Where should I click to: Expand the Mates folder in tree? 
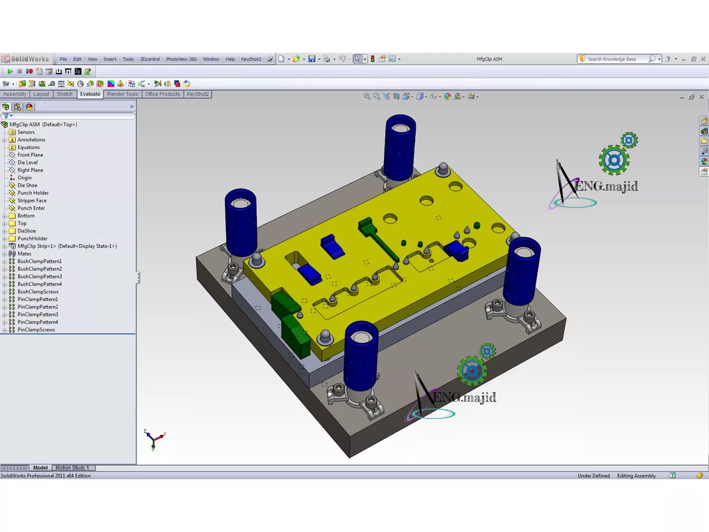[5, 254]
